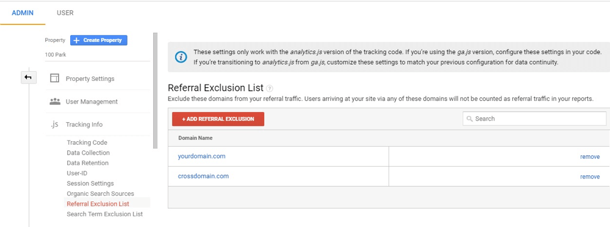Click the blue info icon in notice banner

[x=181, y=57]
